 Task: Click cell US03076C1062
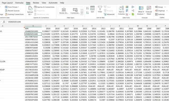point(33,94)
